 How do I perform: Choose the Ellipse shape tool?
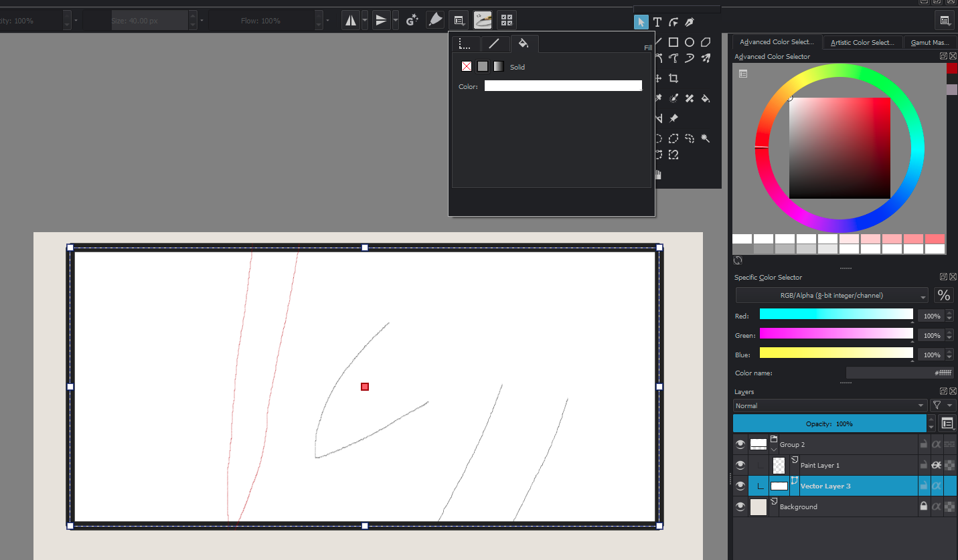[690, 42]
